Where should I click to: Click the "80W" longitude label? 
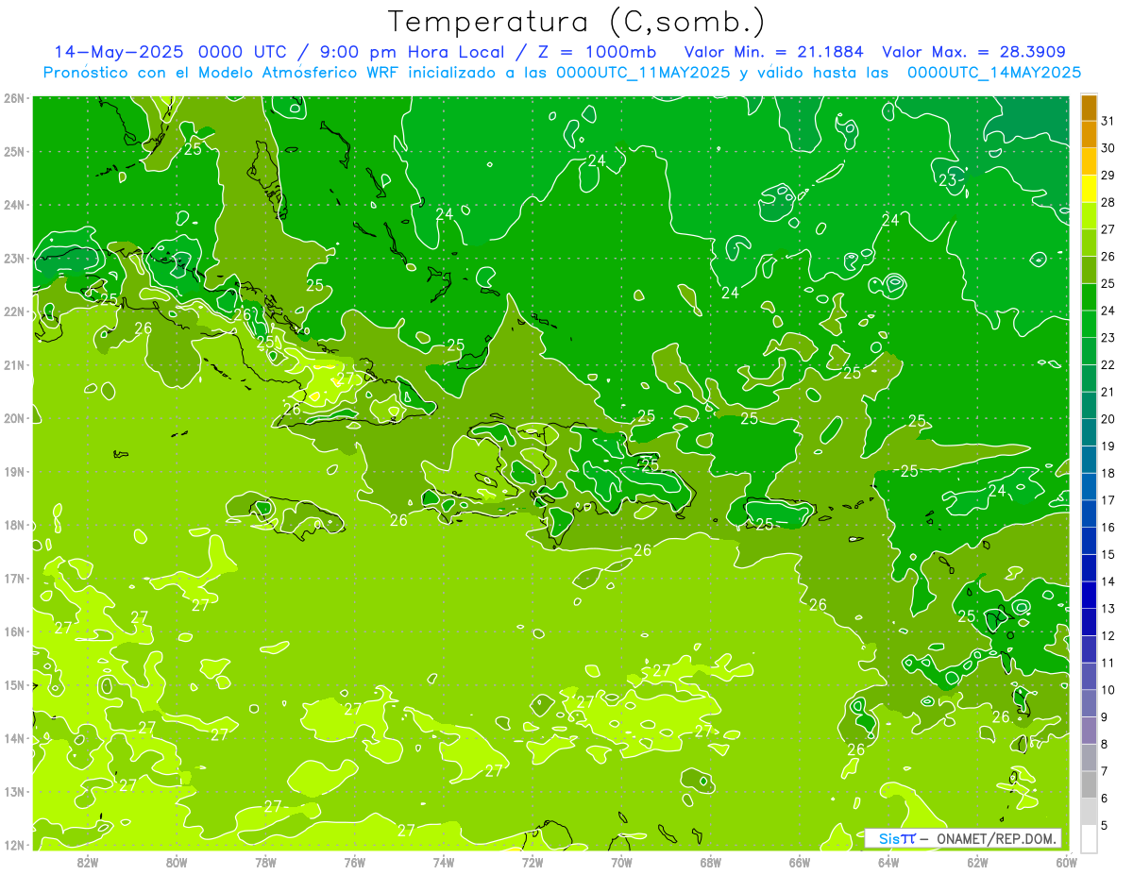(177, 862)
